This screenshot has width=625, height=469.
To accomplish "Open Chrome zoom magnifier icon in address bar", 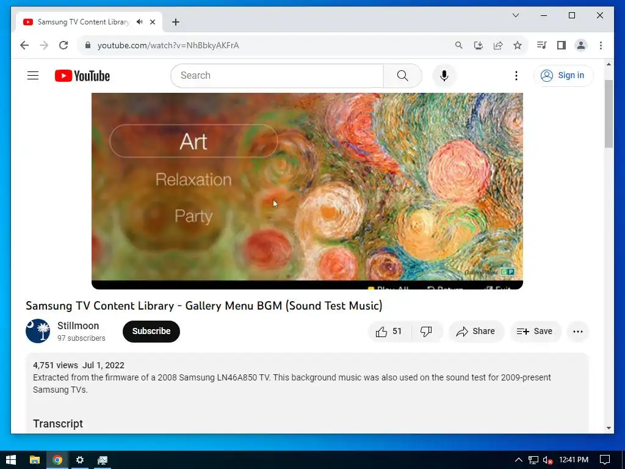I will point(459,45).
